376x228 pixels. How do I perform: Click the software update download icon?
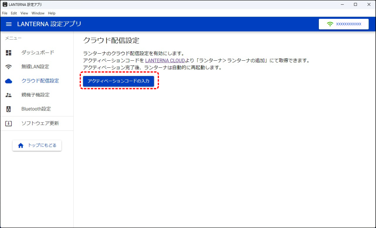pyautogui.click(x=9, y=123)
